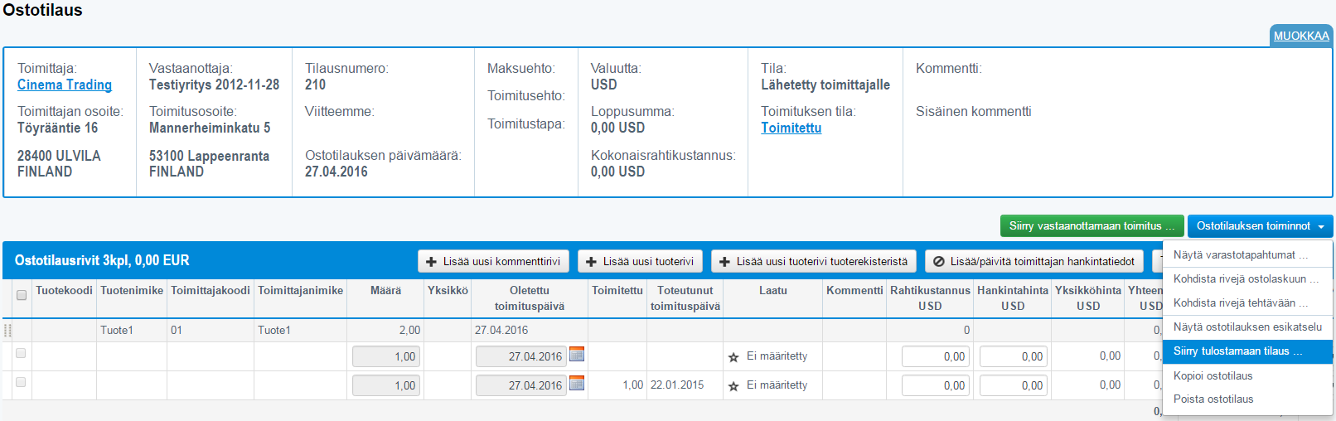Collapse the Ostotilauksen toiminnot dropdown

pyautogui.click(x=1260, y=226)
